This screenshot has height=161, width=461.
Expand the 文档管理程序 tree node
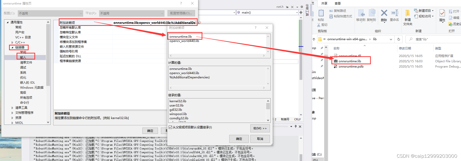click(x=12, y=113)
